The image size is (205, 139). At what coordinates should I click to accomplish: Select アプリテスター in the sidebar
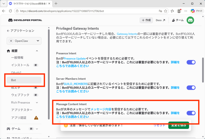pyautogui.click(x=22, y=110)
